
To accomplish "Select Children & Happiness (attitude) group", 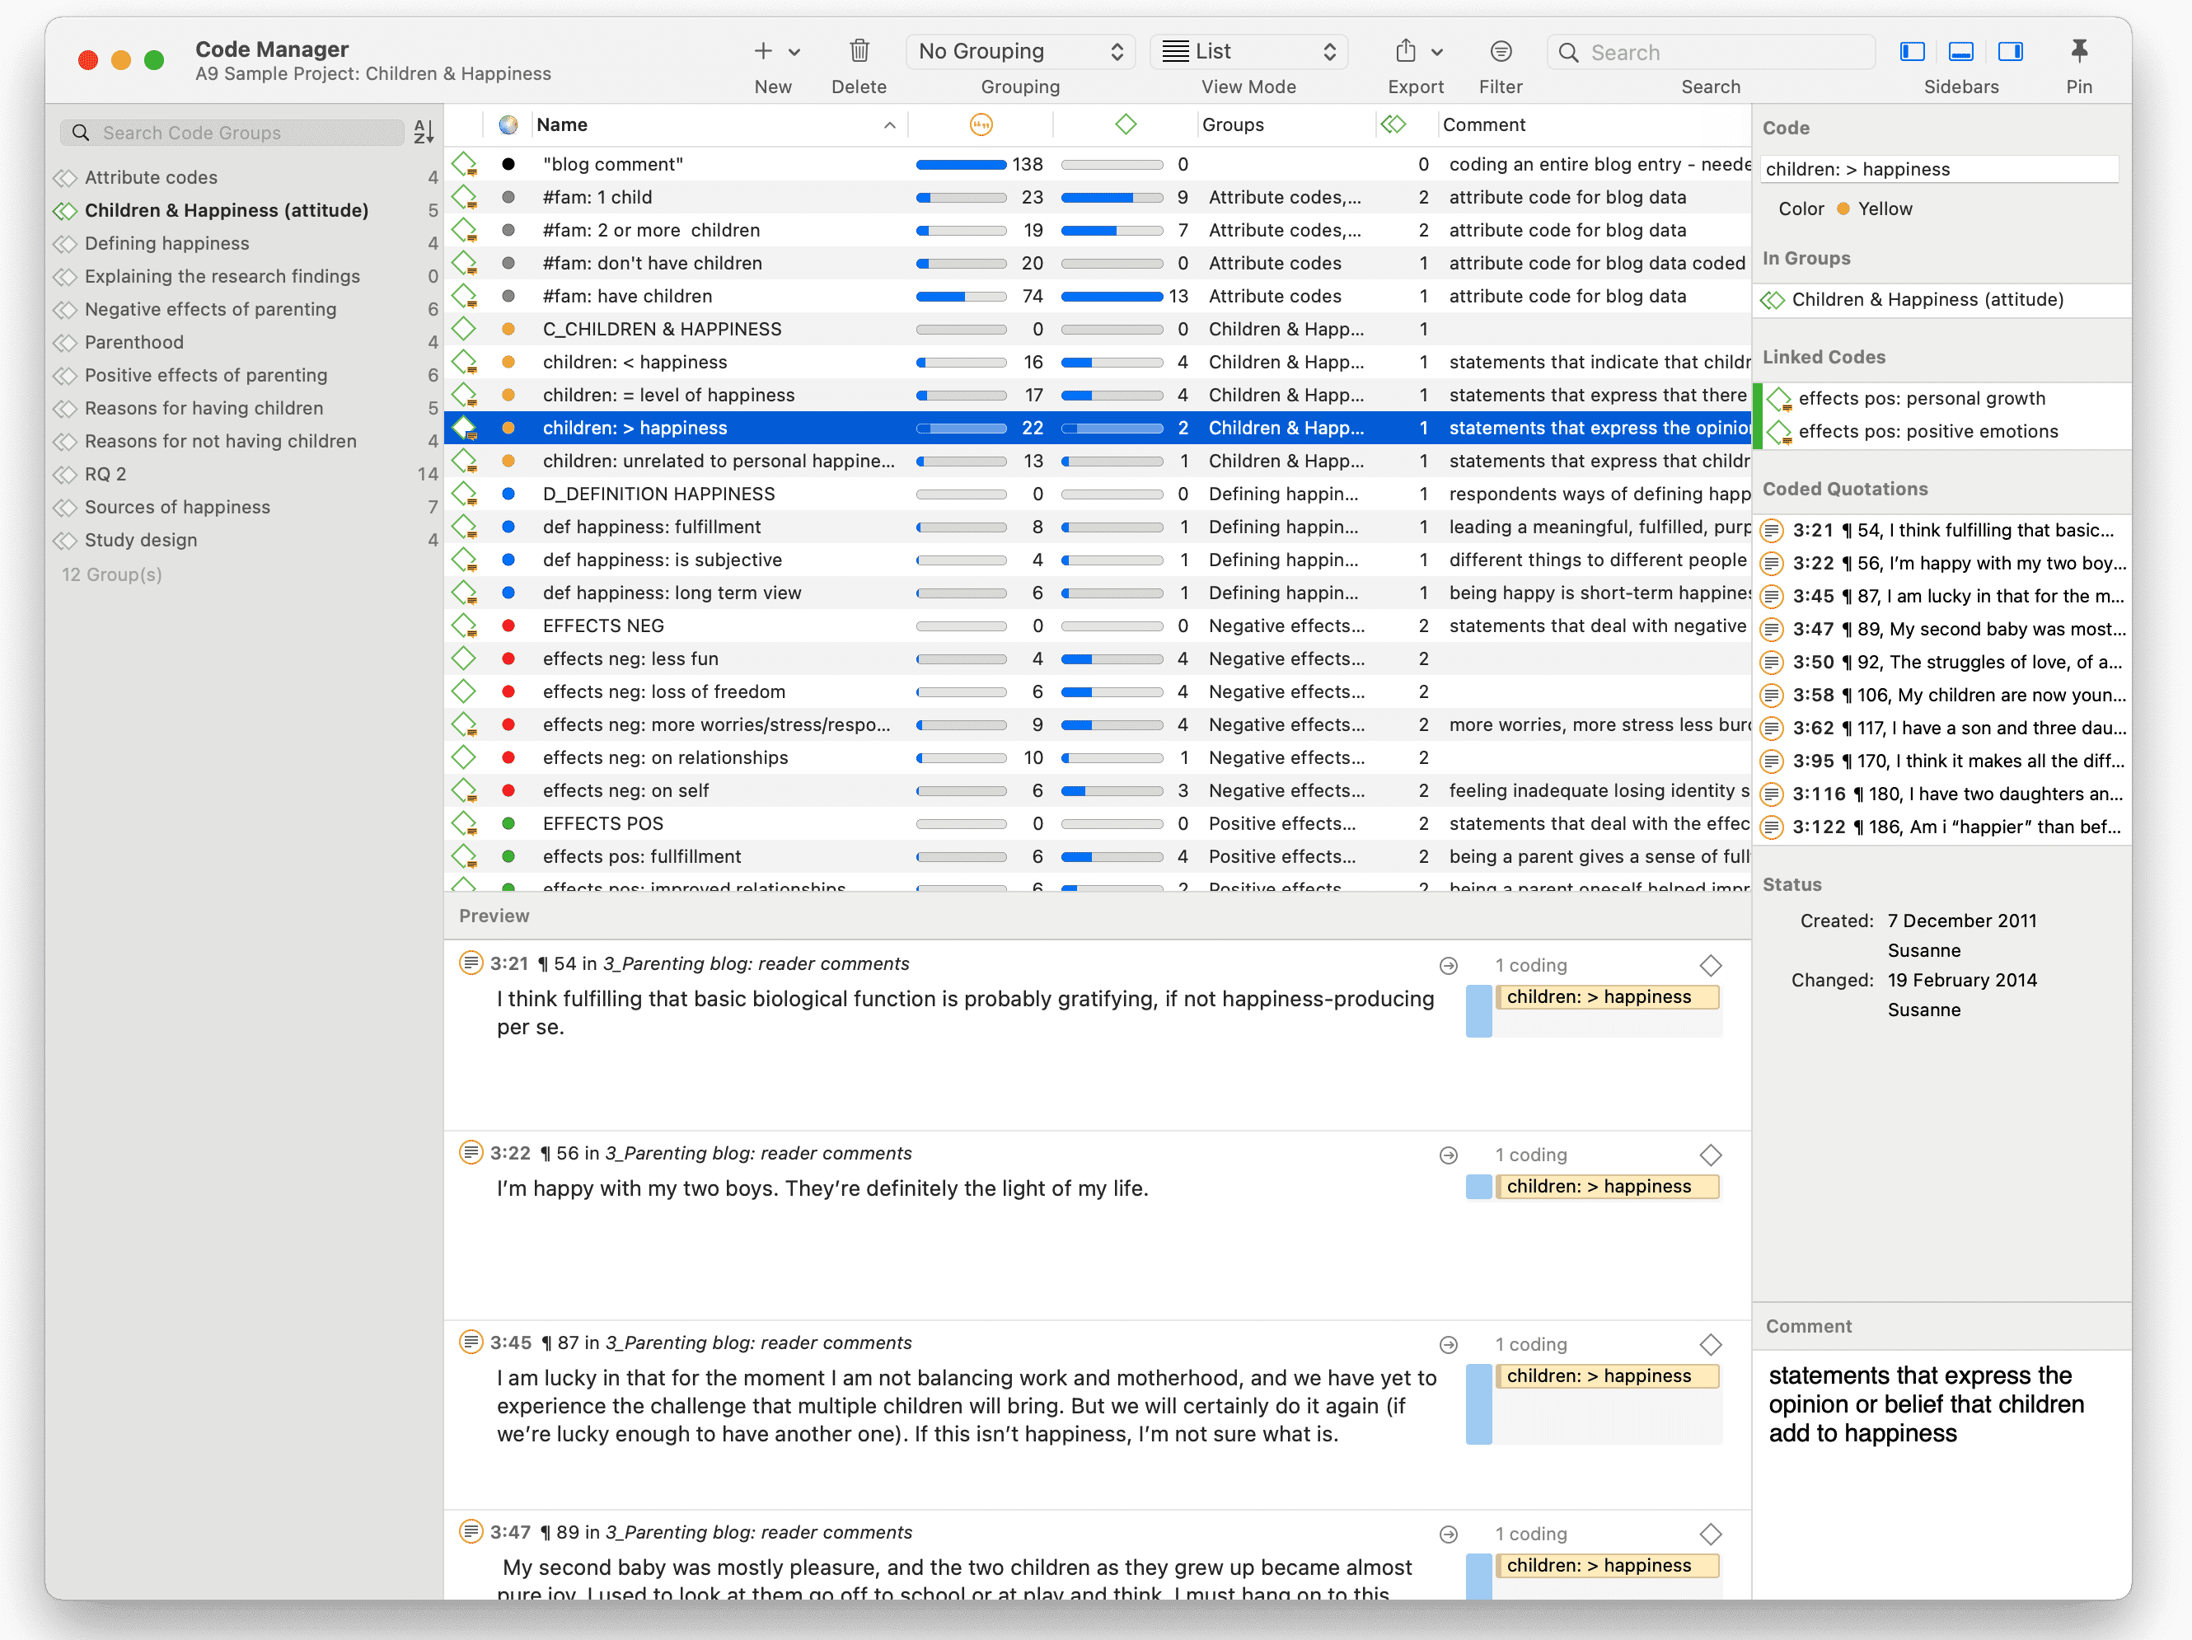I will 246,210.
